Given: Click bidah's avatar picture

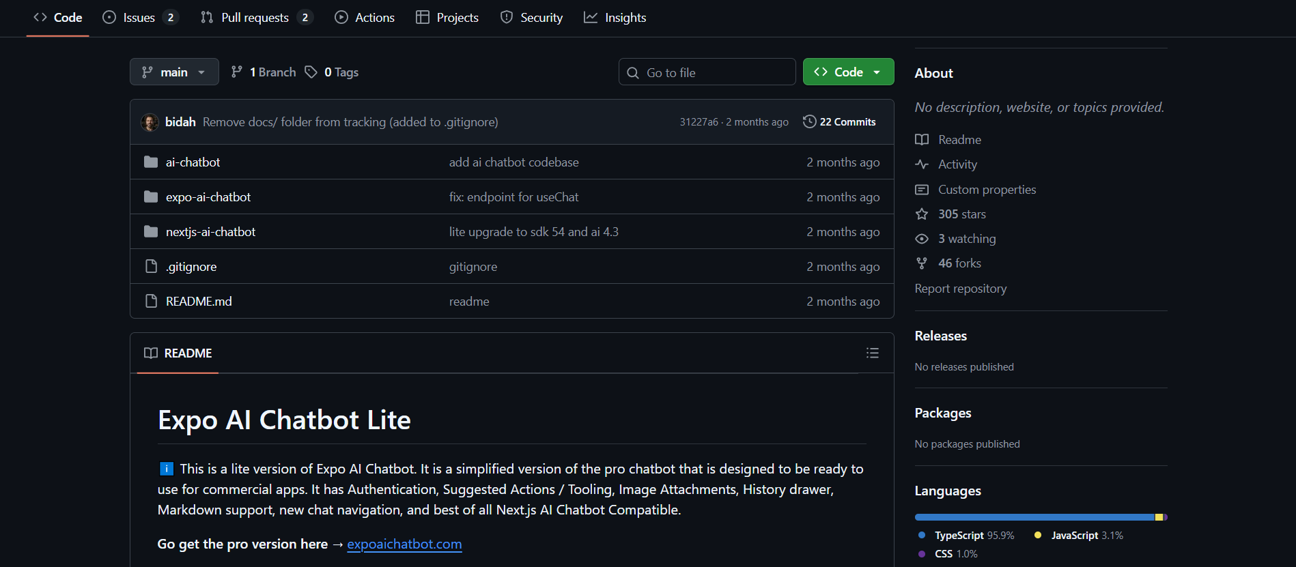Looking at the screenshot, I should click(x=150, y=122).
